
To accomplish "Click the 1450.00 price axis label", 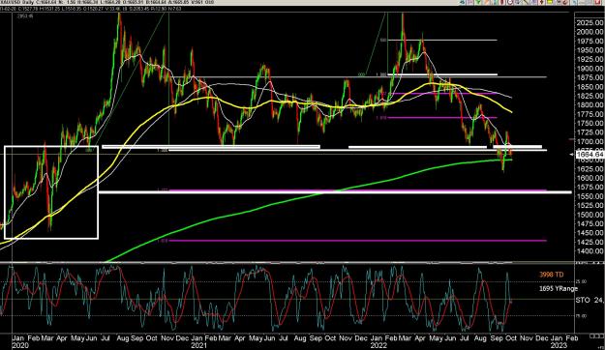I will coord(590,233).
